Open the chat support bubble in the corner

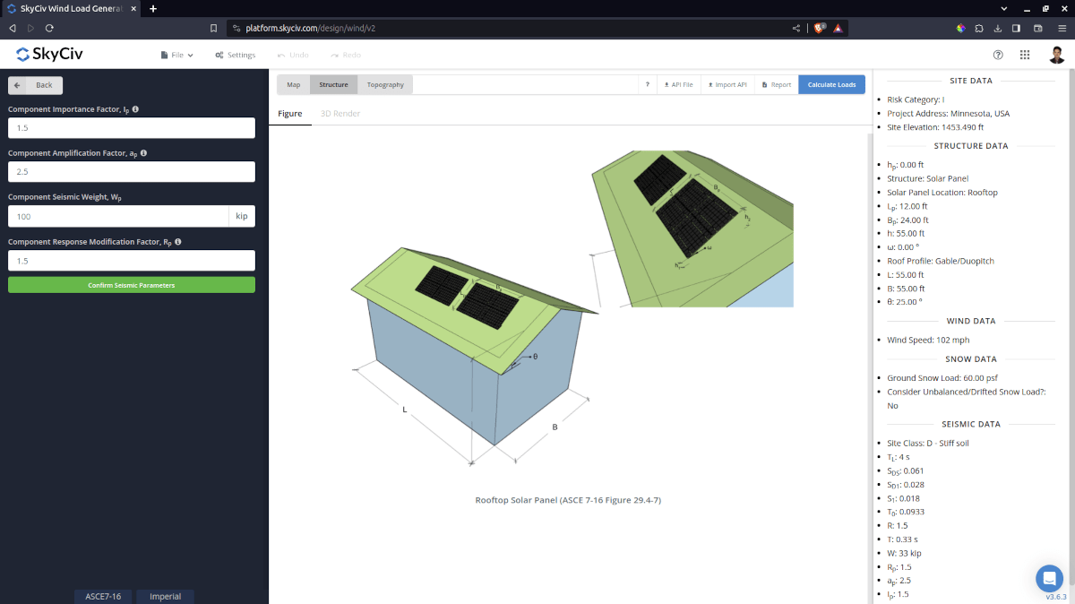click(x=1049, y=578)
